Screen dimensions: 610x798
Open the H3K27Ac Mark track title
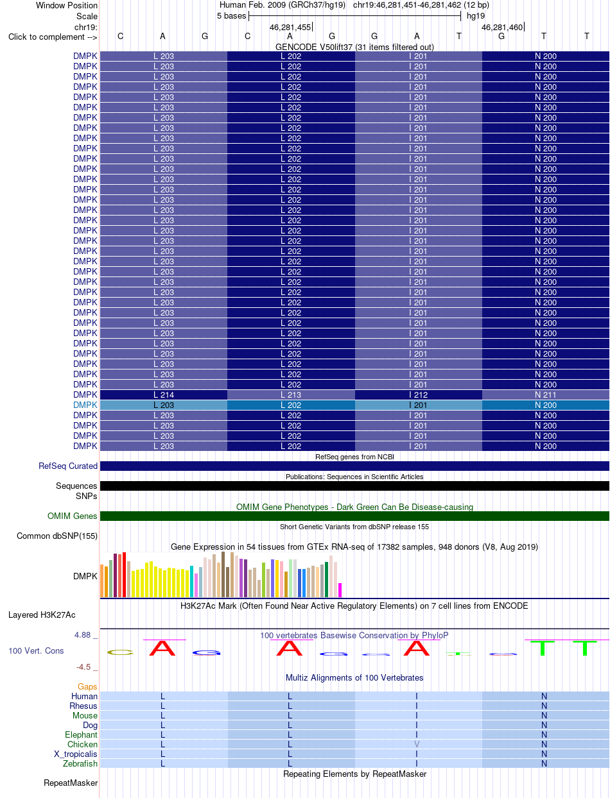click(354, 606)
